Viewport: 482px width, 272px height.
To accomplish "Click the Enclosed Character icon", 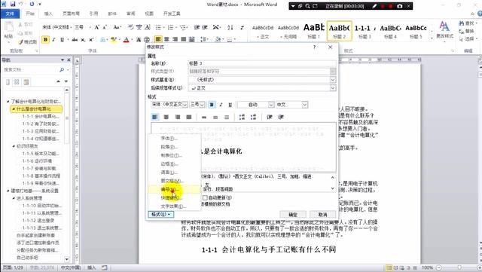I will [147, 39].
